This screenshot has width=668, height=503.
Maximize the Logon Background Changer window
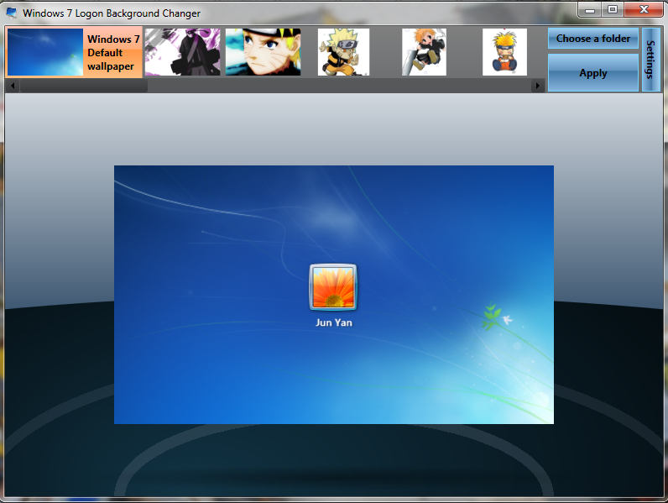[613, 10]
